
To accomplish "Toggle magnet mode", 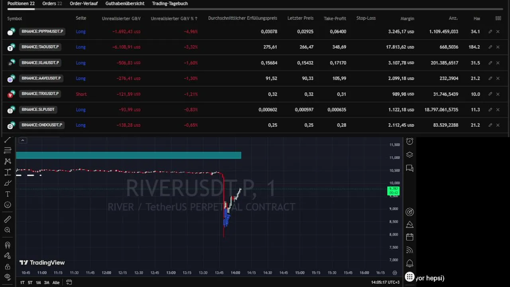I will (8, 245).
